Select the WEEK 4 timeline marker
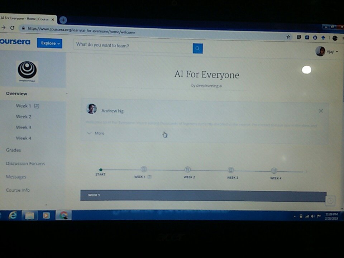Screen dimensions: 344x258 tap(274, 171)
